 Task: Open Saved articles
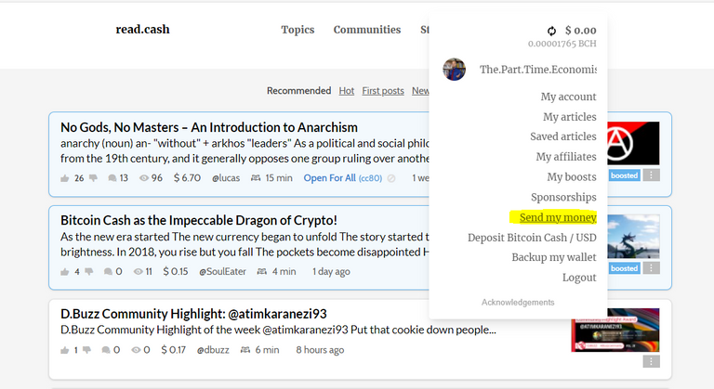tap(563, 136)
